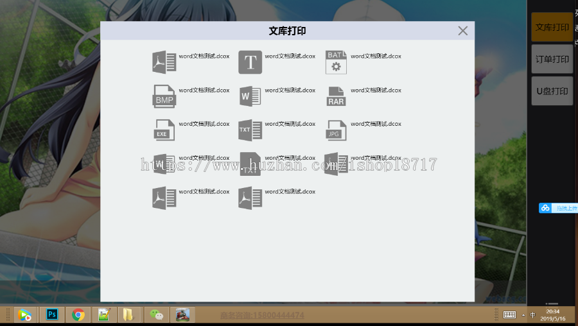Switch to 文库打印 in the right sidebar
Image resolution: width=578 pixels, height=326 pixels.
pyautogui.click(x=552, y=27)
